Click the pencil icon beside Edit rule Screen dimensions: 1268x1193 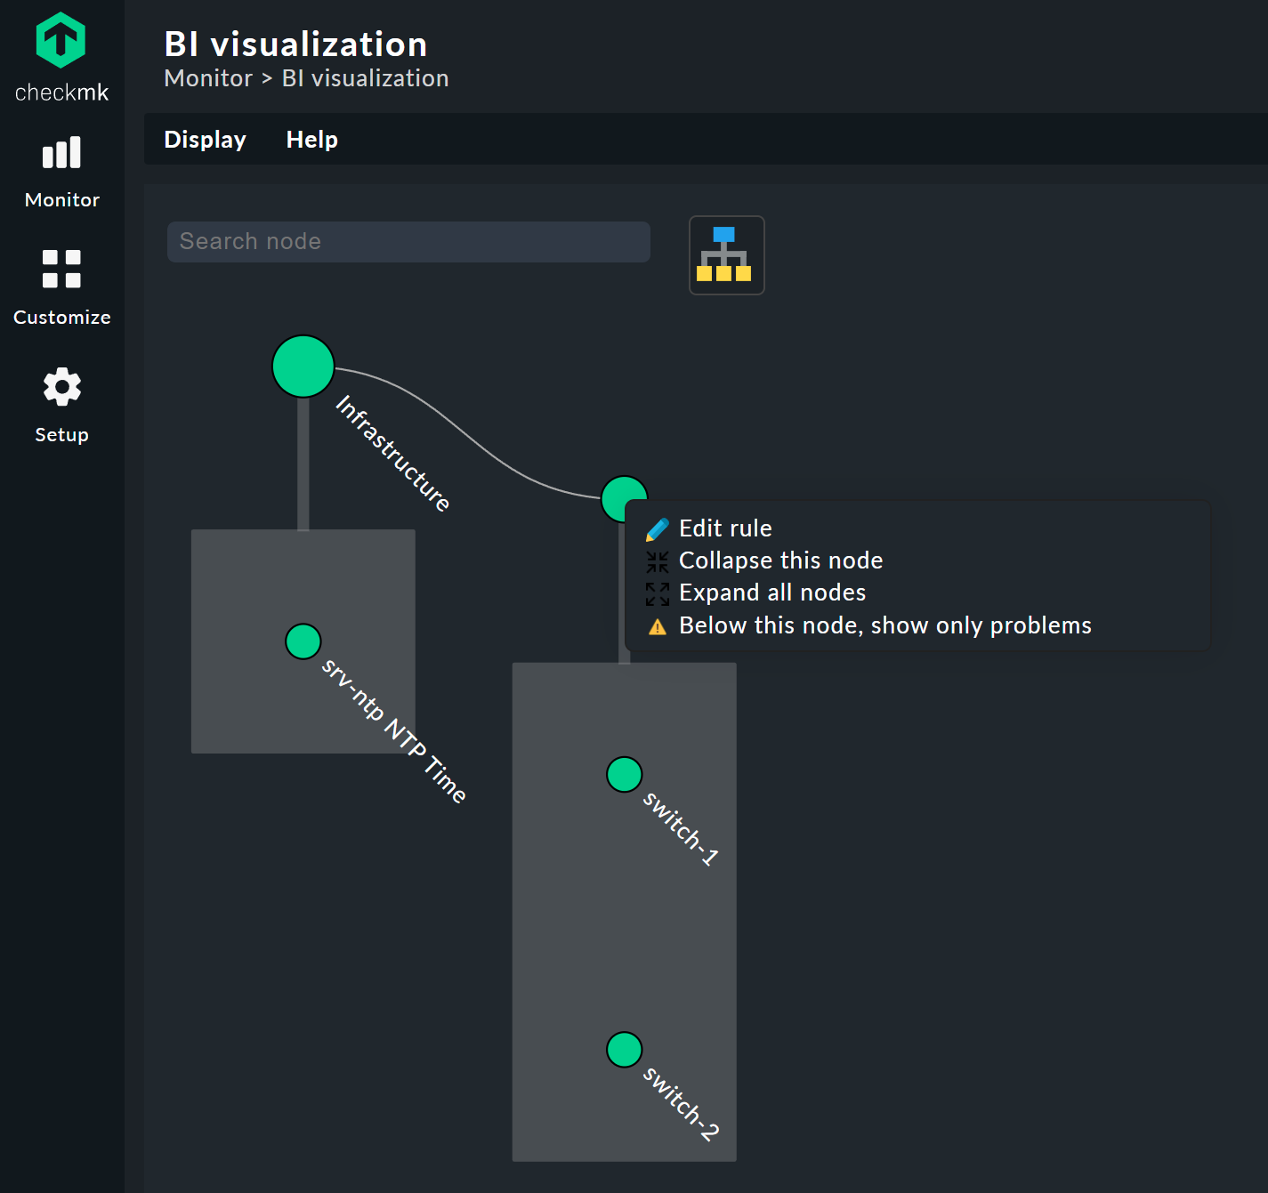pyautogui.click(x=658, y=528)
